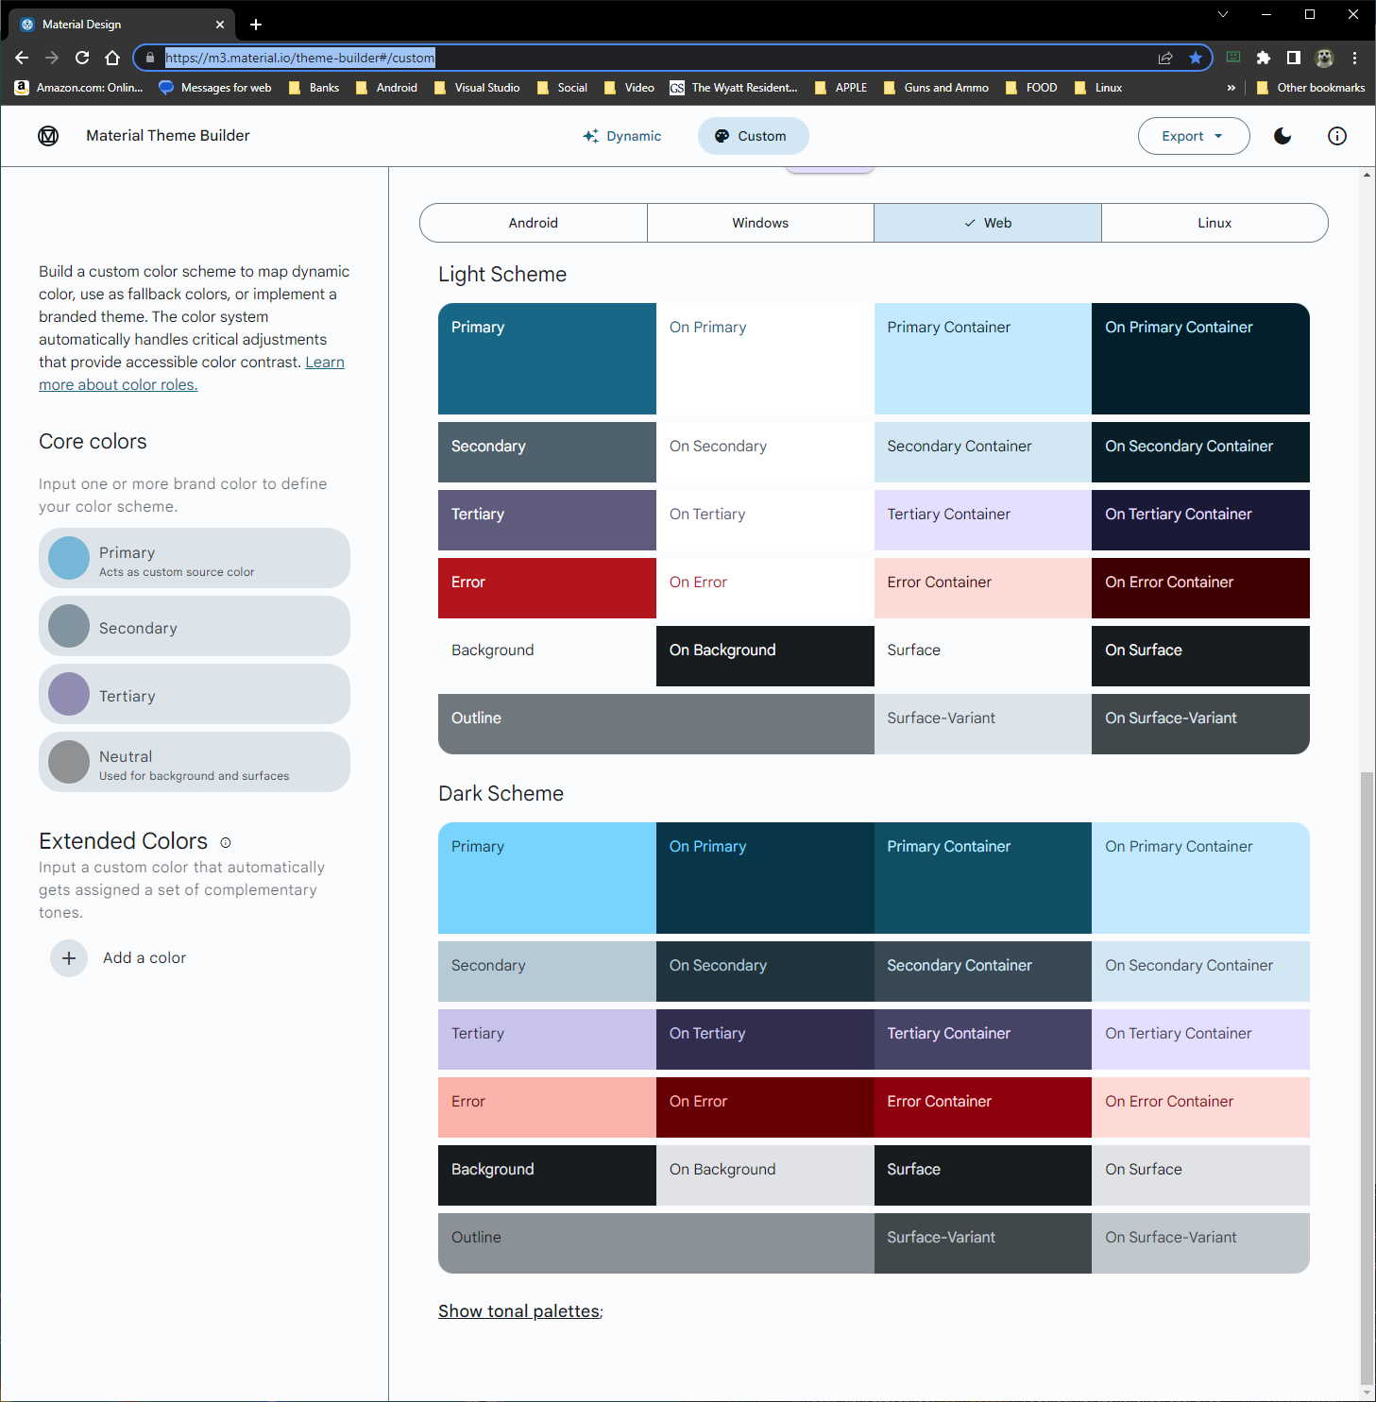This screenshot has width=1376, height=1402.
Task: Click the Light Scheme Outline swatch
Action: (x=656, y=724)
